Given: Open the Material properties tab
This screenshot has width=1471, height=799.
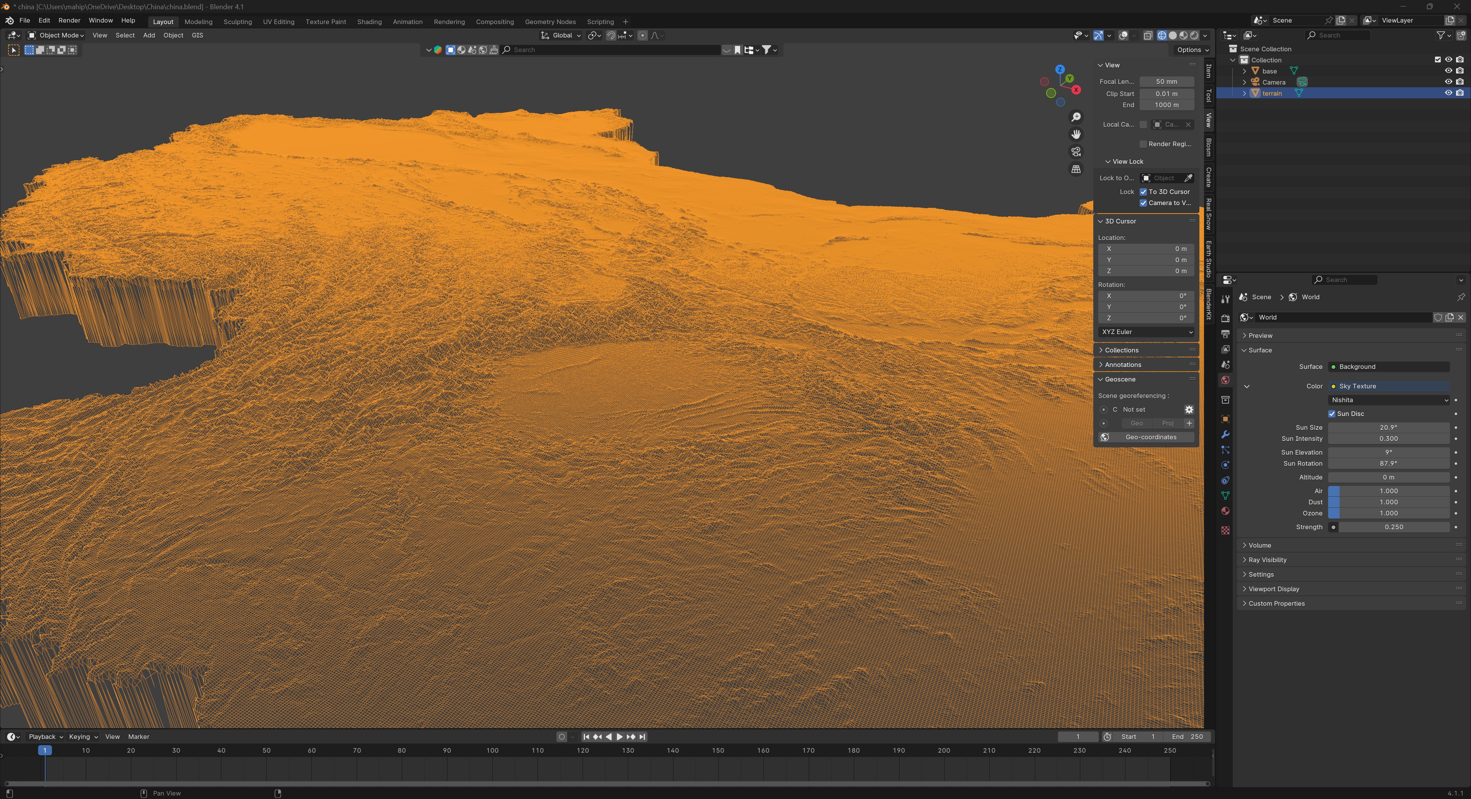Looking at the screenshot, I should [x=1225, y=511].
